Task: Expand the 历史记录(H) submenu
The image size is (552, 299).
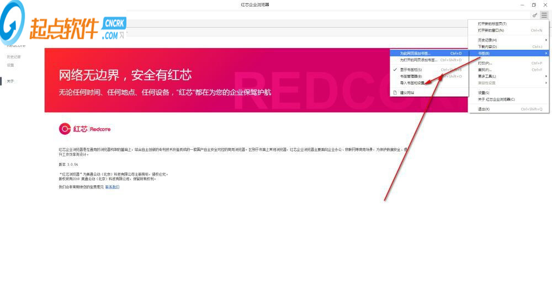Action: click(x=508, y=40)
